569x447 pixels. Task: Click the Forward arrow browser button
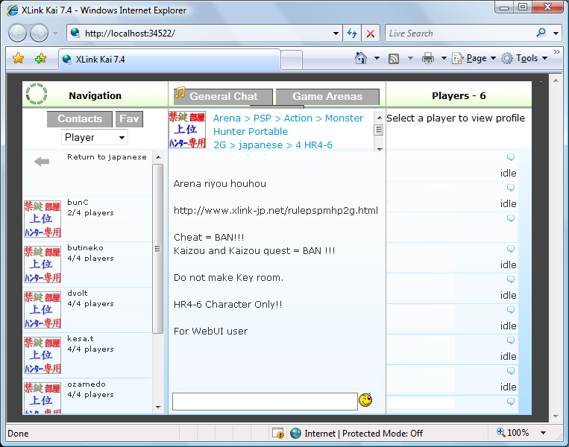click(x=39, y=34)
